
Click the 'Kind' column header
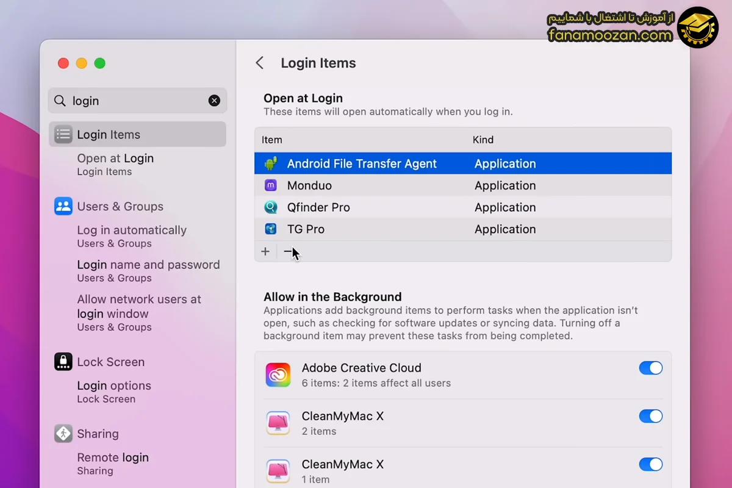(483, 140)
